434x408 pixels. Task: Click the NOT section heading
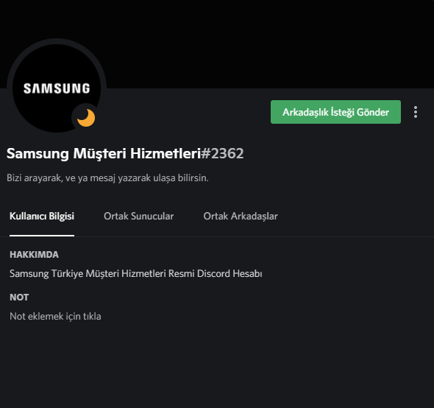pyautogui.click(x=19, y=297)
